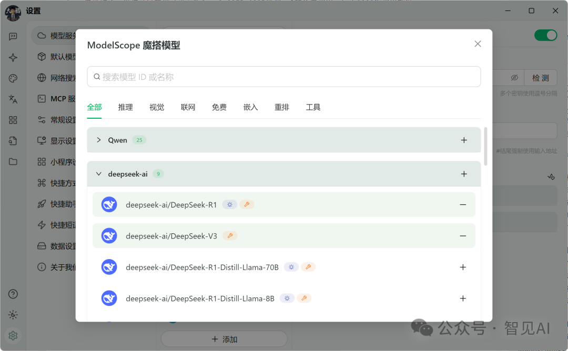The height and width of the screenshot is (351, 568).
Task: Click the deepseek-ai/DeepSeek-V3 model name
Action: [171, 236]
